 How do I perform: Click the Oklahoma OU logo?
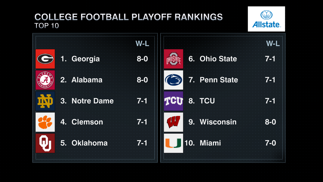45,143
